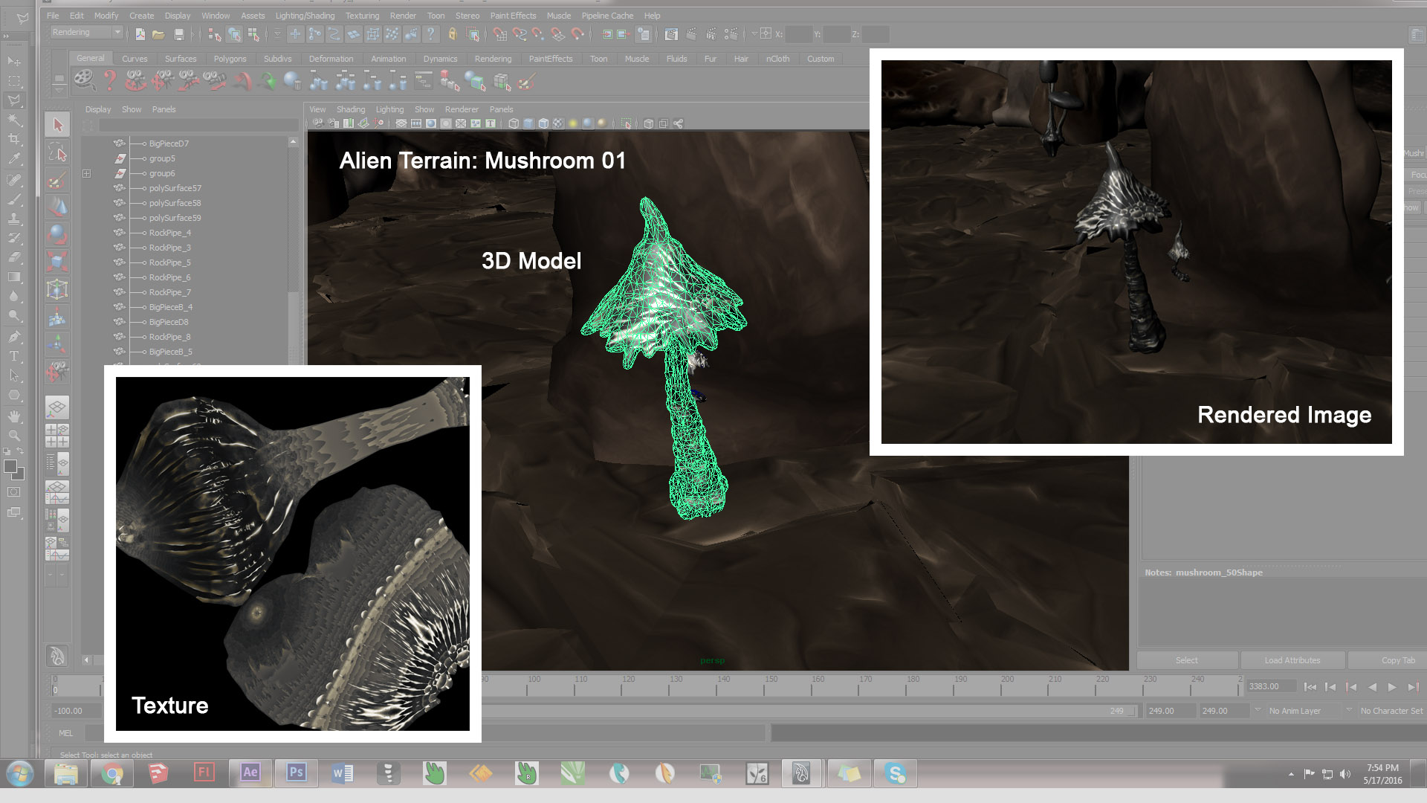1427x803 pixels.
Task: Click the foreground color swatch
Action: (x=10, y=467)
